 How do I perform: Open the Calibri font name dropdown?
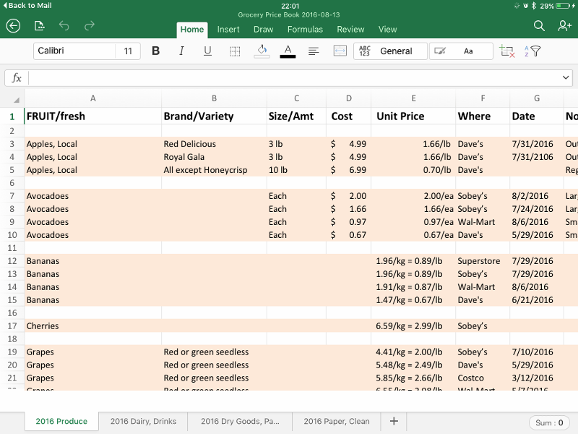click(x=74, y=51)
